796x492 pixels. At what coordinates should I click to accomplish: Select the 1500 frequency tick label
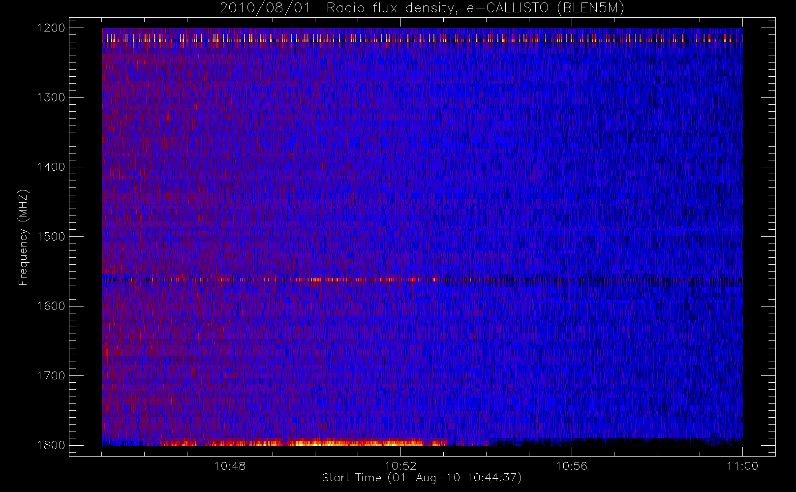tap(51, 236)
